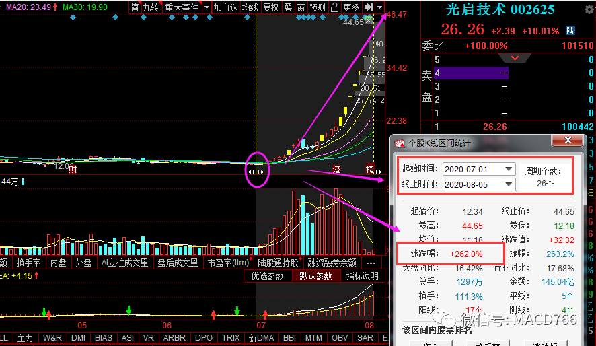Click the 榜 marker on the price chart
The height and width of the screenshot is (346, 596).
point(370,169)
